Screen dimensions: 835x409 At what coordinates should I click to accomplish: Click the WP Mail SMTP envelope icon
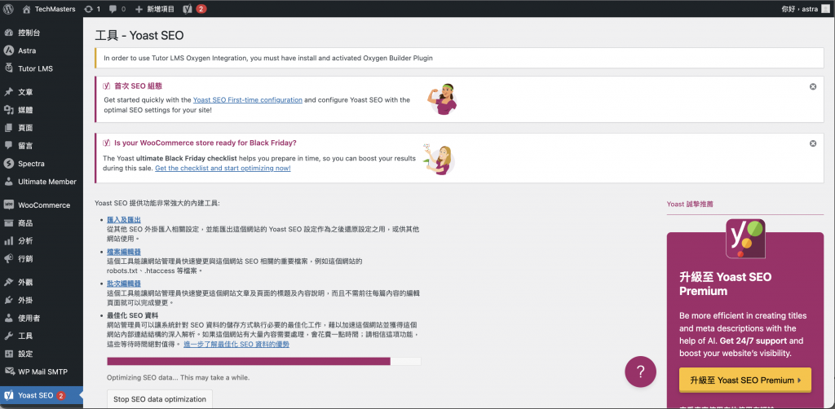pos(8,372)
